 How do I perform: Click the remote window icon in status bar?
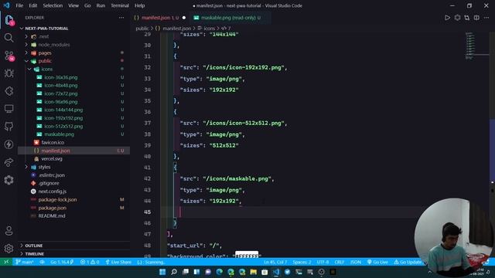coord(6,262)
